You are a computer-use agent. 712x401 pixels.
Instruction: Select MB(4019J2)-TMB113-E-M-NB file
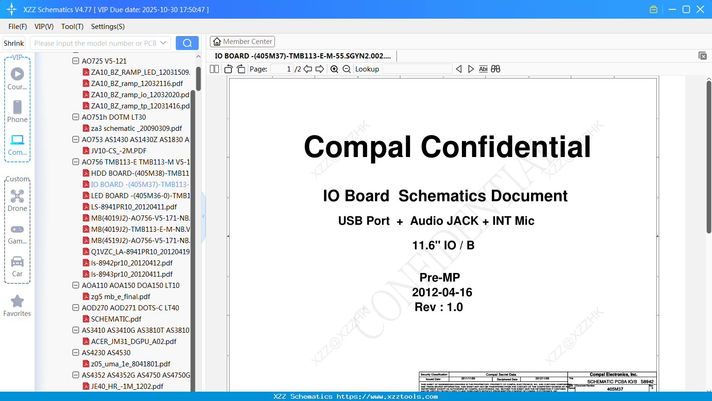tap(140, 229)
